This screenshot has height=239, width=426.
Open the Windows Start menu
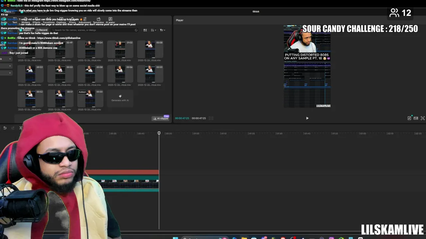tap(175, 238)
